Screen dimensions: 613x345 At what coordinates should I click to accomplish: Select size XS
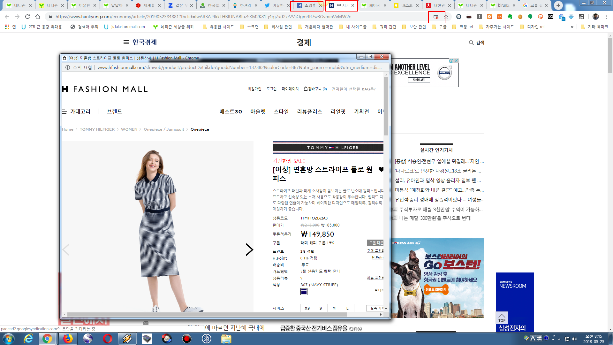click(307, 308)
